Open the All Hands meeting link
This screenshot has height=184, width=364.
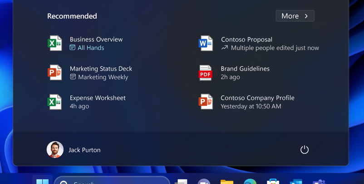pyautogui.click(x=91, y=48)
